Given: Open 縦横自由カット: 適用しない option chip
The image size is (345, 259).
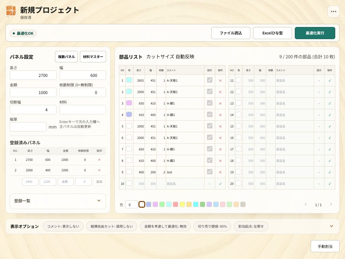Looking at the screenshot, I should (112, 226).
